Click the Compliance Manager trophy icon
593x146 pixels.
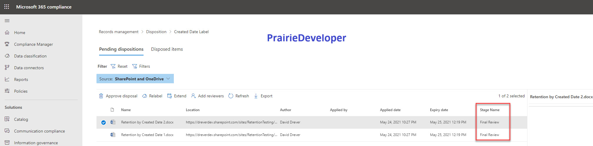(7, 44)
